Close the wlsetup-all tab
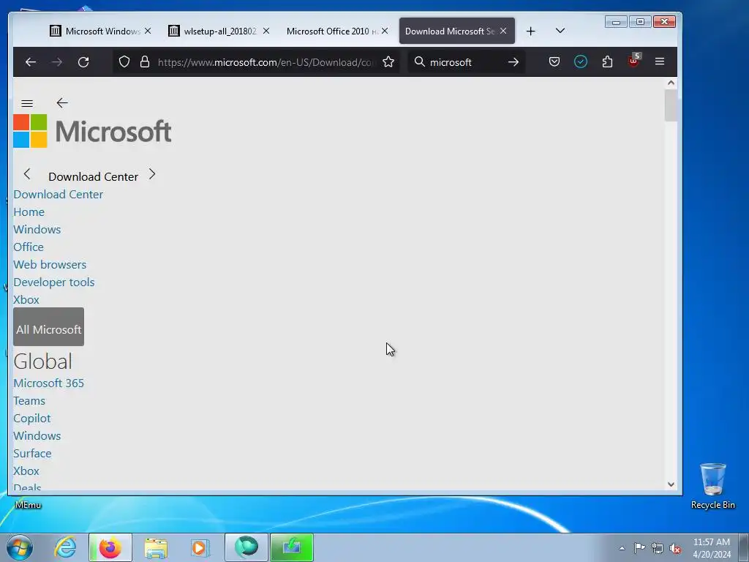The image size is (749, 562). [x=266, y=31]
